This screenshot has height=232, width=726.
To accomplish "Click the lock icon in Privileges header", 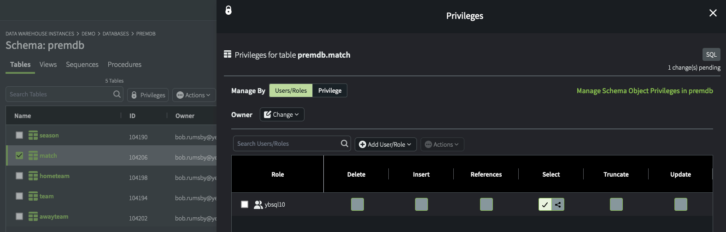I will [x=228, y=10].
